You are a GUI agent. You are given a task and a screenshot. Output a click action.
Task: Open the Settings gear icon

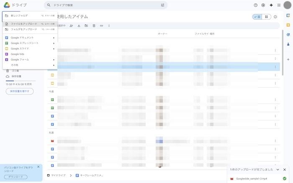(x=263, y=5)
